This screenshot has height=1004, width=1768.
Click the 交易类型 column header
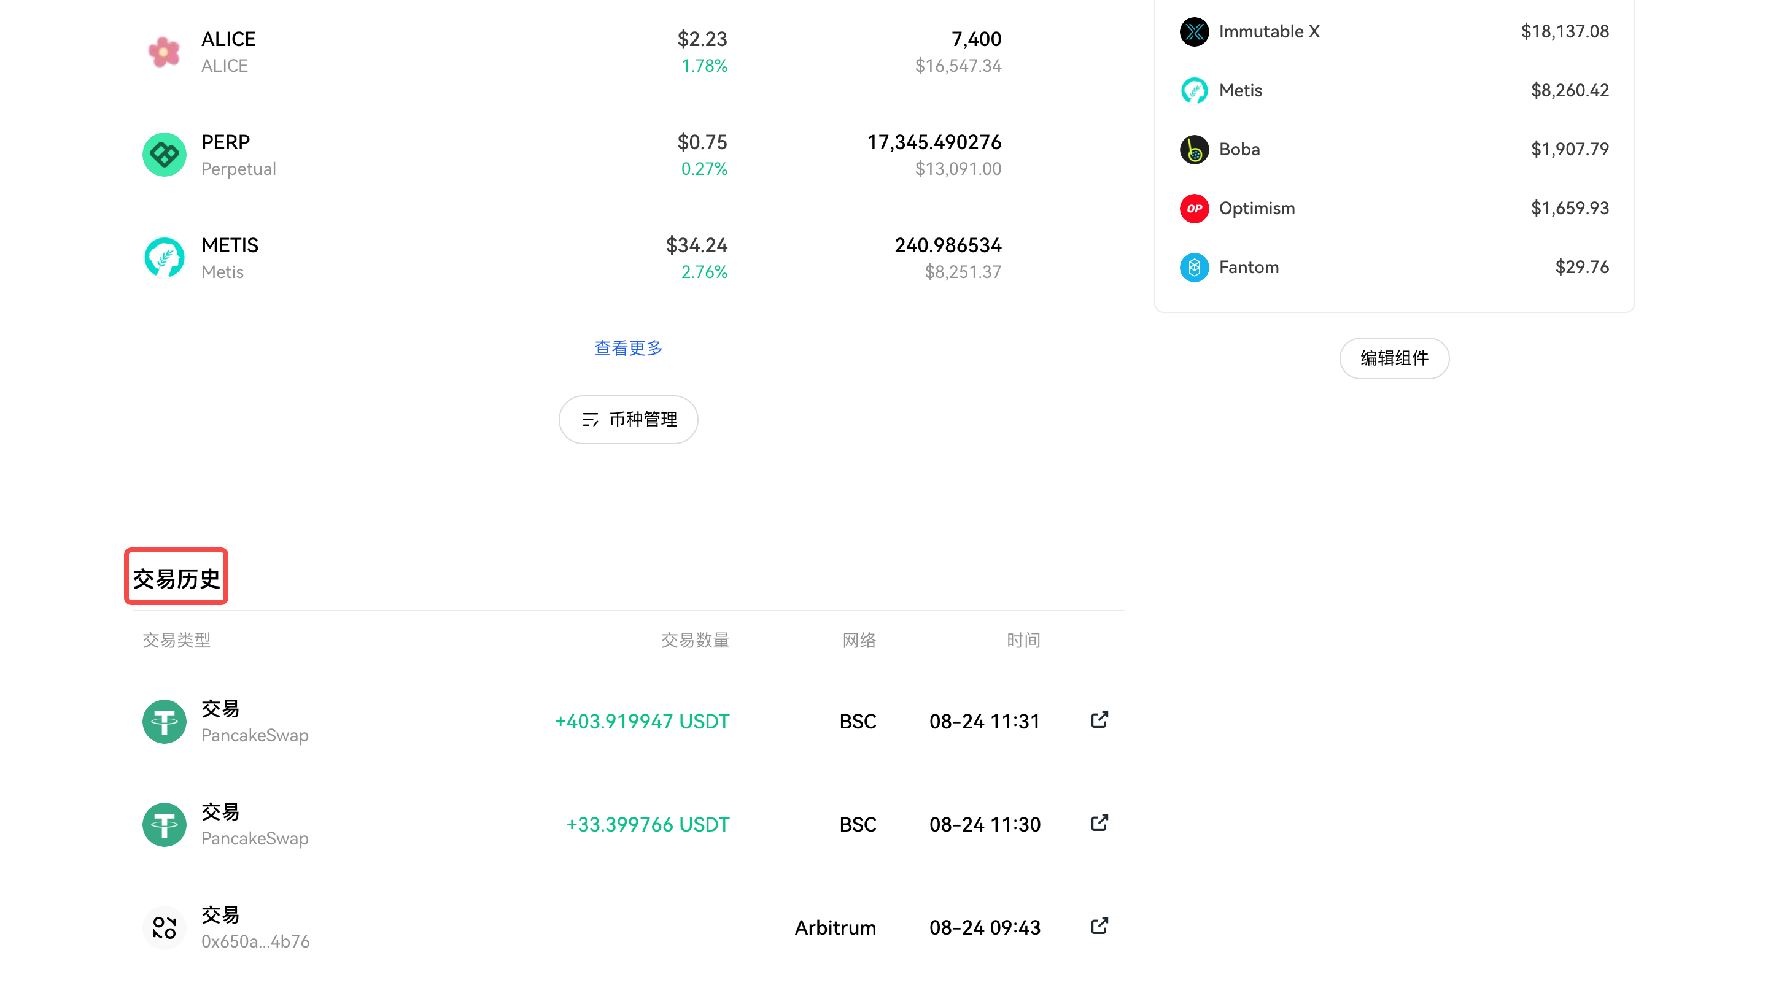pyautogui.click(x=177, y=641)
